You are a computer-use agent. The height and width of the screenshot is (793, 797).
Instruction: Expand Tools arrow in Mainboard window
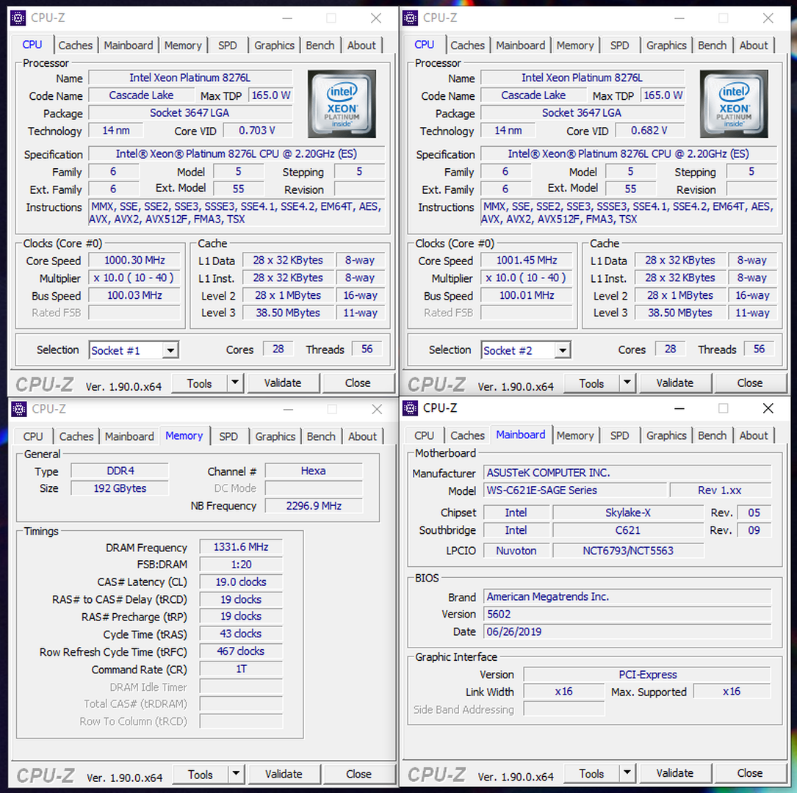point(627,772)
